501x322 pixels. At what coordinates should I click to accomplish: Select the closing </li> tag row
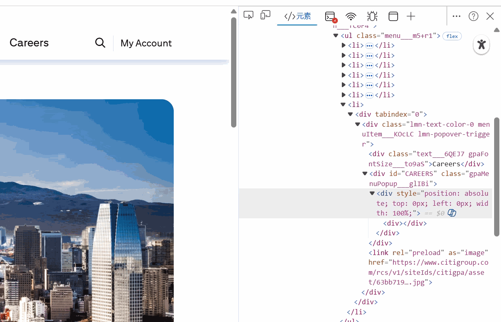coord(357,312)
